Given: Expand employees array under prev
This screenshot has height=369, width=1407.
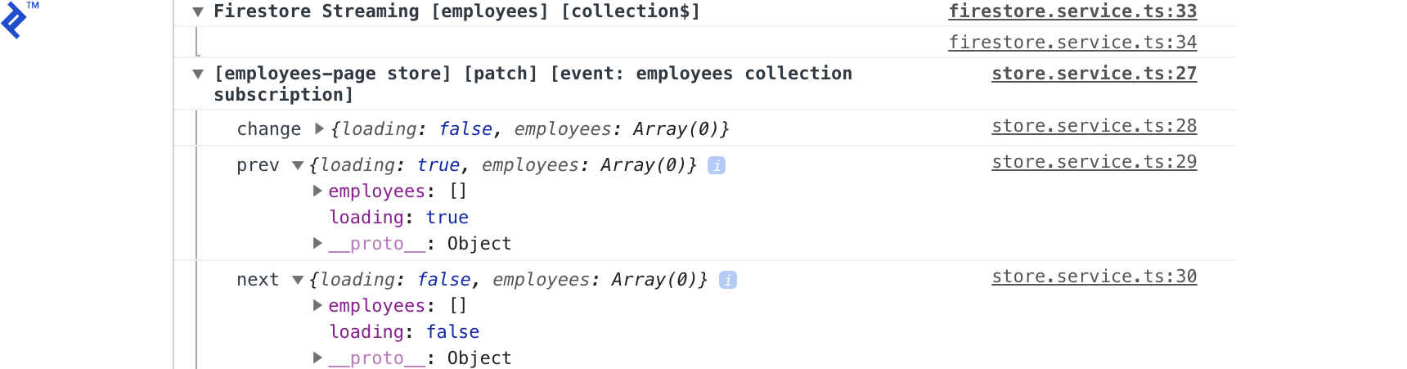Looking at the screenshot, I should pos(317,191).
